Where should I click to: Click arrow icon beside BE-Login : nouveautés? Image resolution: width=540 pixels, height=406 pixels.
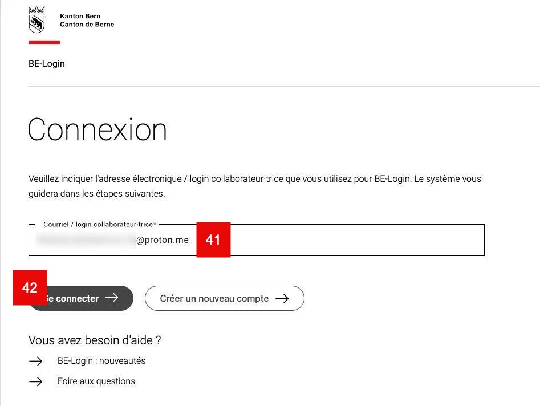point(36,361)
